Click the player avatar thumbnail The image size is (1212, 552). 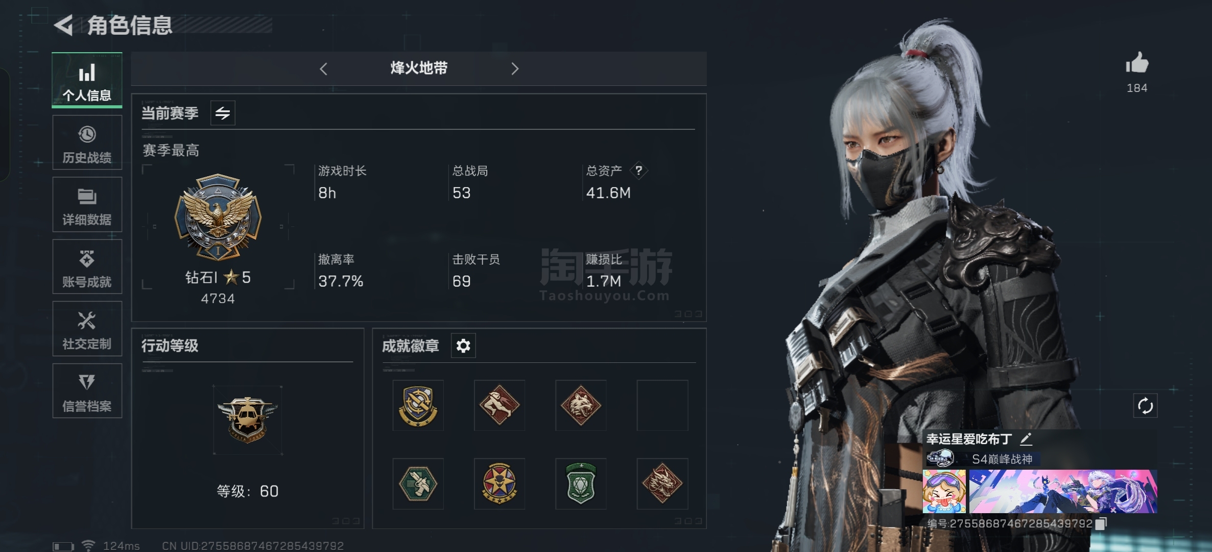pos(944,491)
